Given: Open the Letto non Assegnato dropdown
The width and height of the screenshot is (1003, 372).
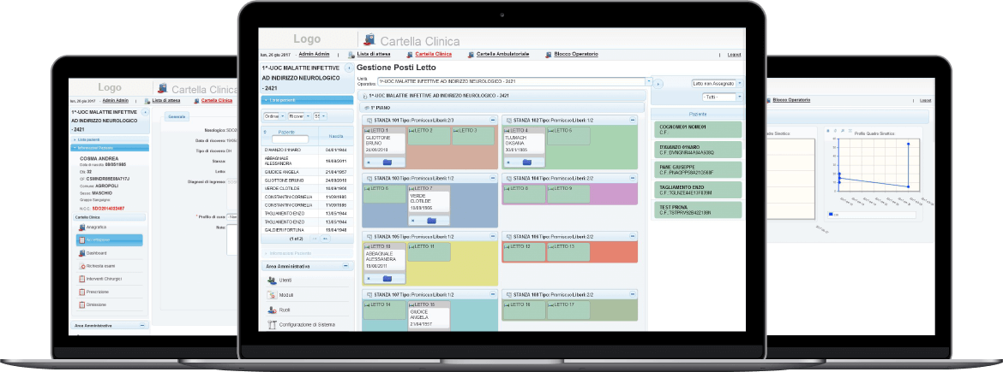Looking at the screenshot, I should coord(718,83).
